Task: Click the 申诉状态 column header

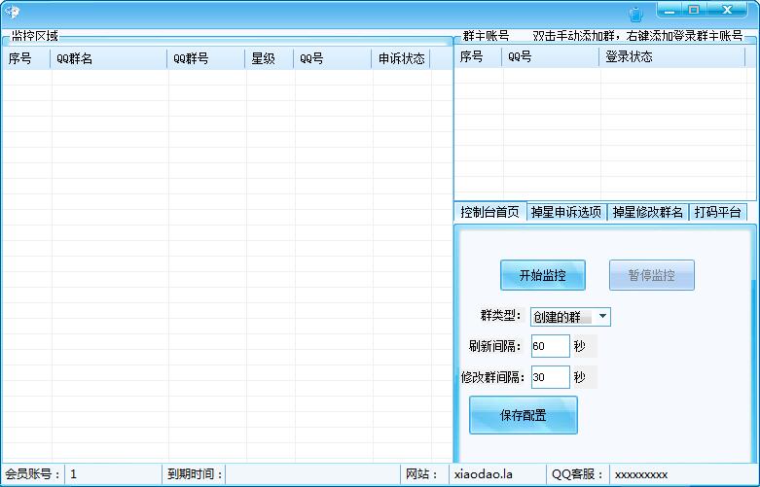Action: [401, 58]
